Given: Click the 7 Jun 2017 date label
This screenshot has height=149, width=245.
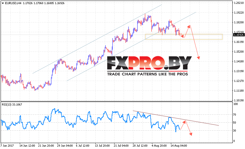Looking at the screenshot, I should [7, 146].
